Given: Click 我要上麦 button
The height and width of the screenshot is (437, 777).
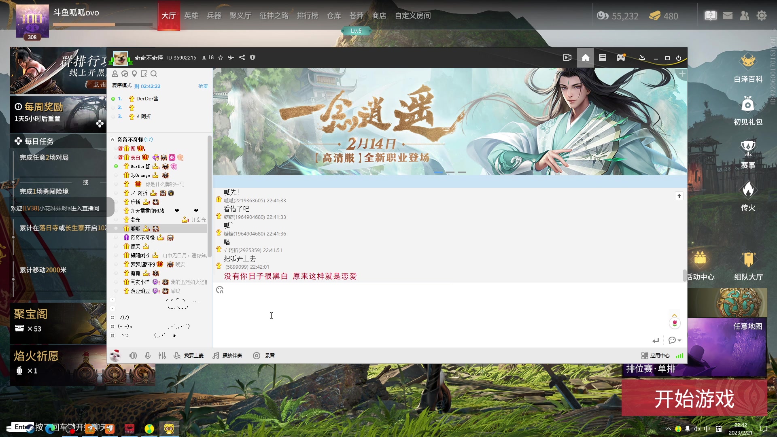Looking at the screenshot, I should click(x=189, y=356).
